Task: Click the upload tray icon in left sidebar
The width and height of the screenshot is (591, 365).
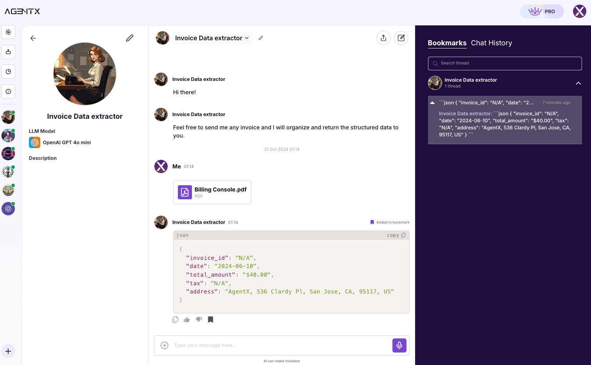Action: [x=8, y=52]
